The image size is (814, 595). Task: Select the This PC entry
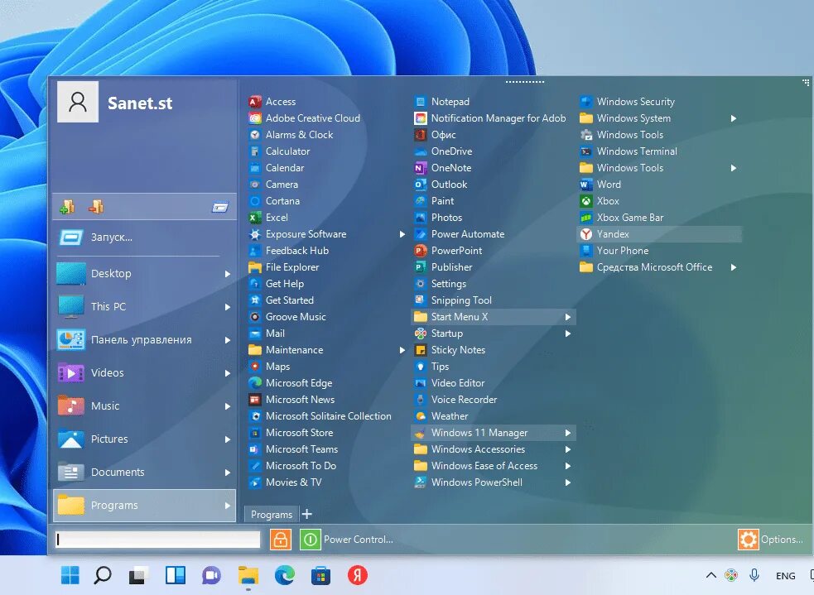click(144, 306)
